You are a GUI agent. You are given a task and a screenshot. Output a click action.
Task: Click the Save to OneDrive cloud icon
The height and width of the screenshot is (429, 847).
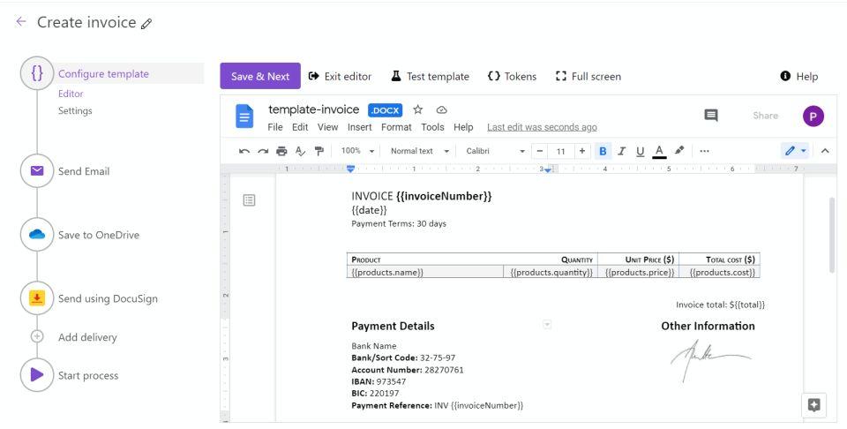[37, 235]
